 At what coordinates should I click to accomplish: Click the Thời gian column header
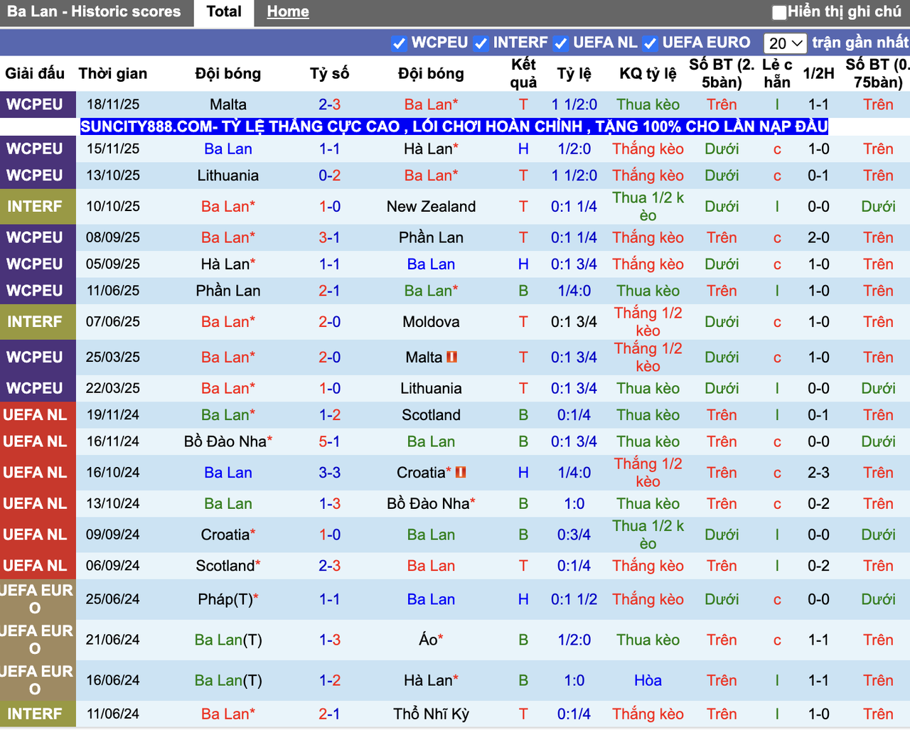[x=113, y=73]
